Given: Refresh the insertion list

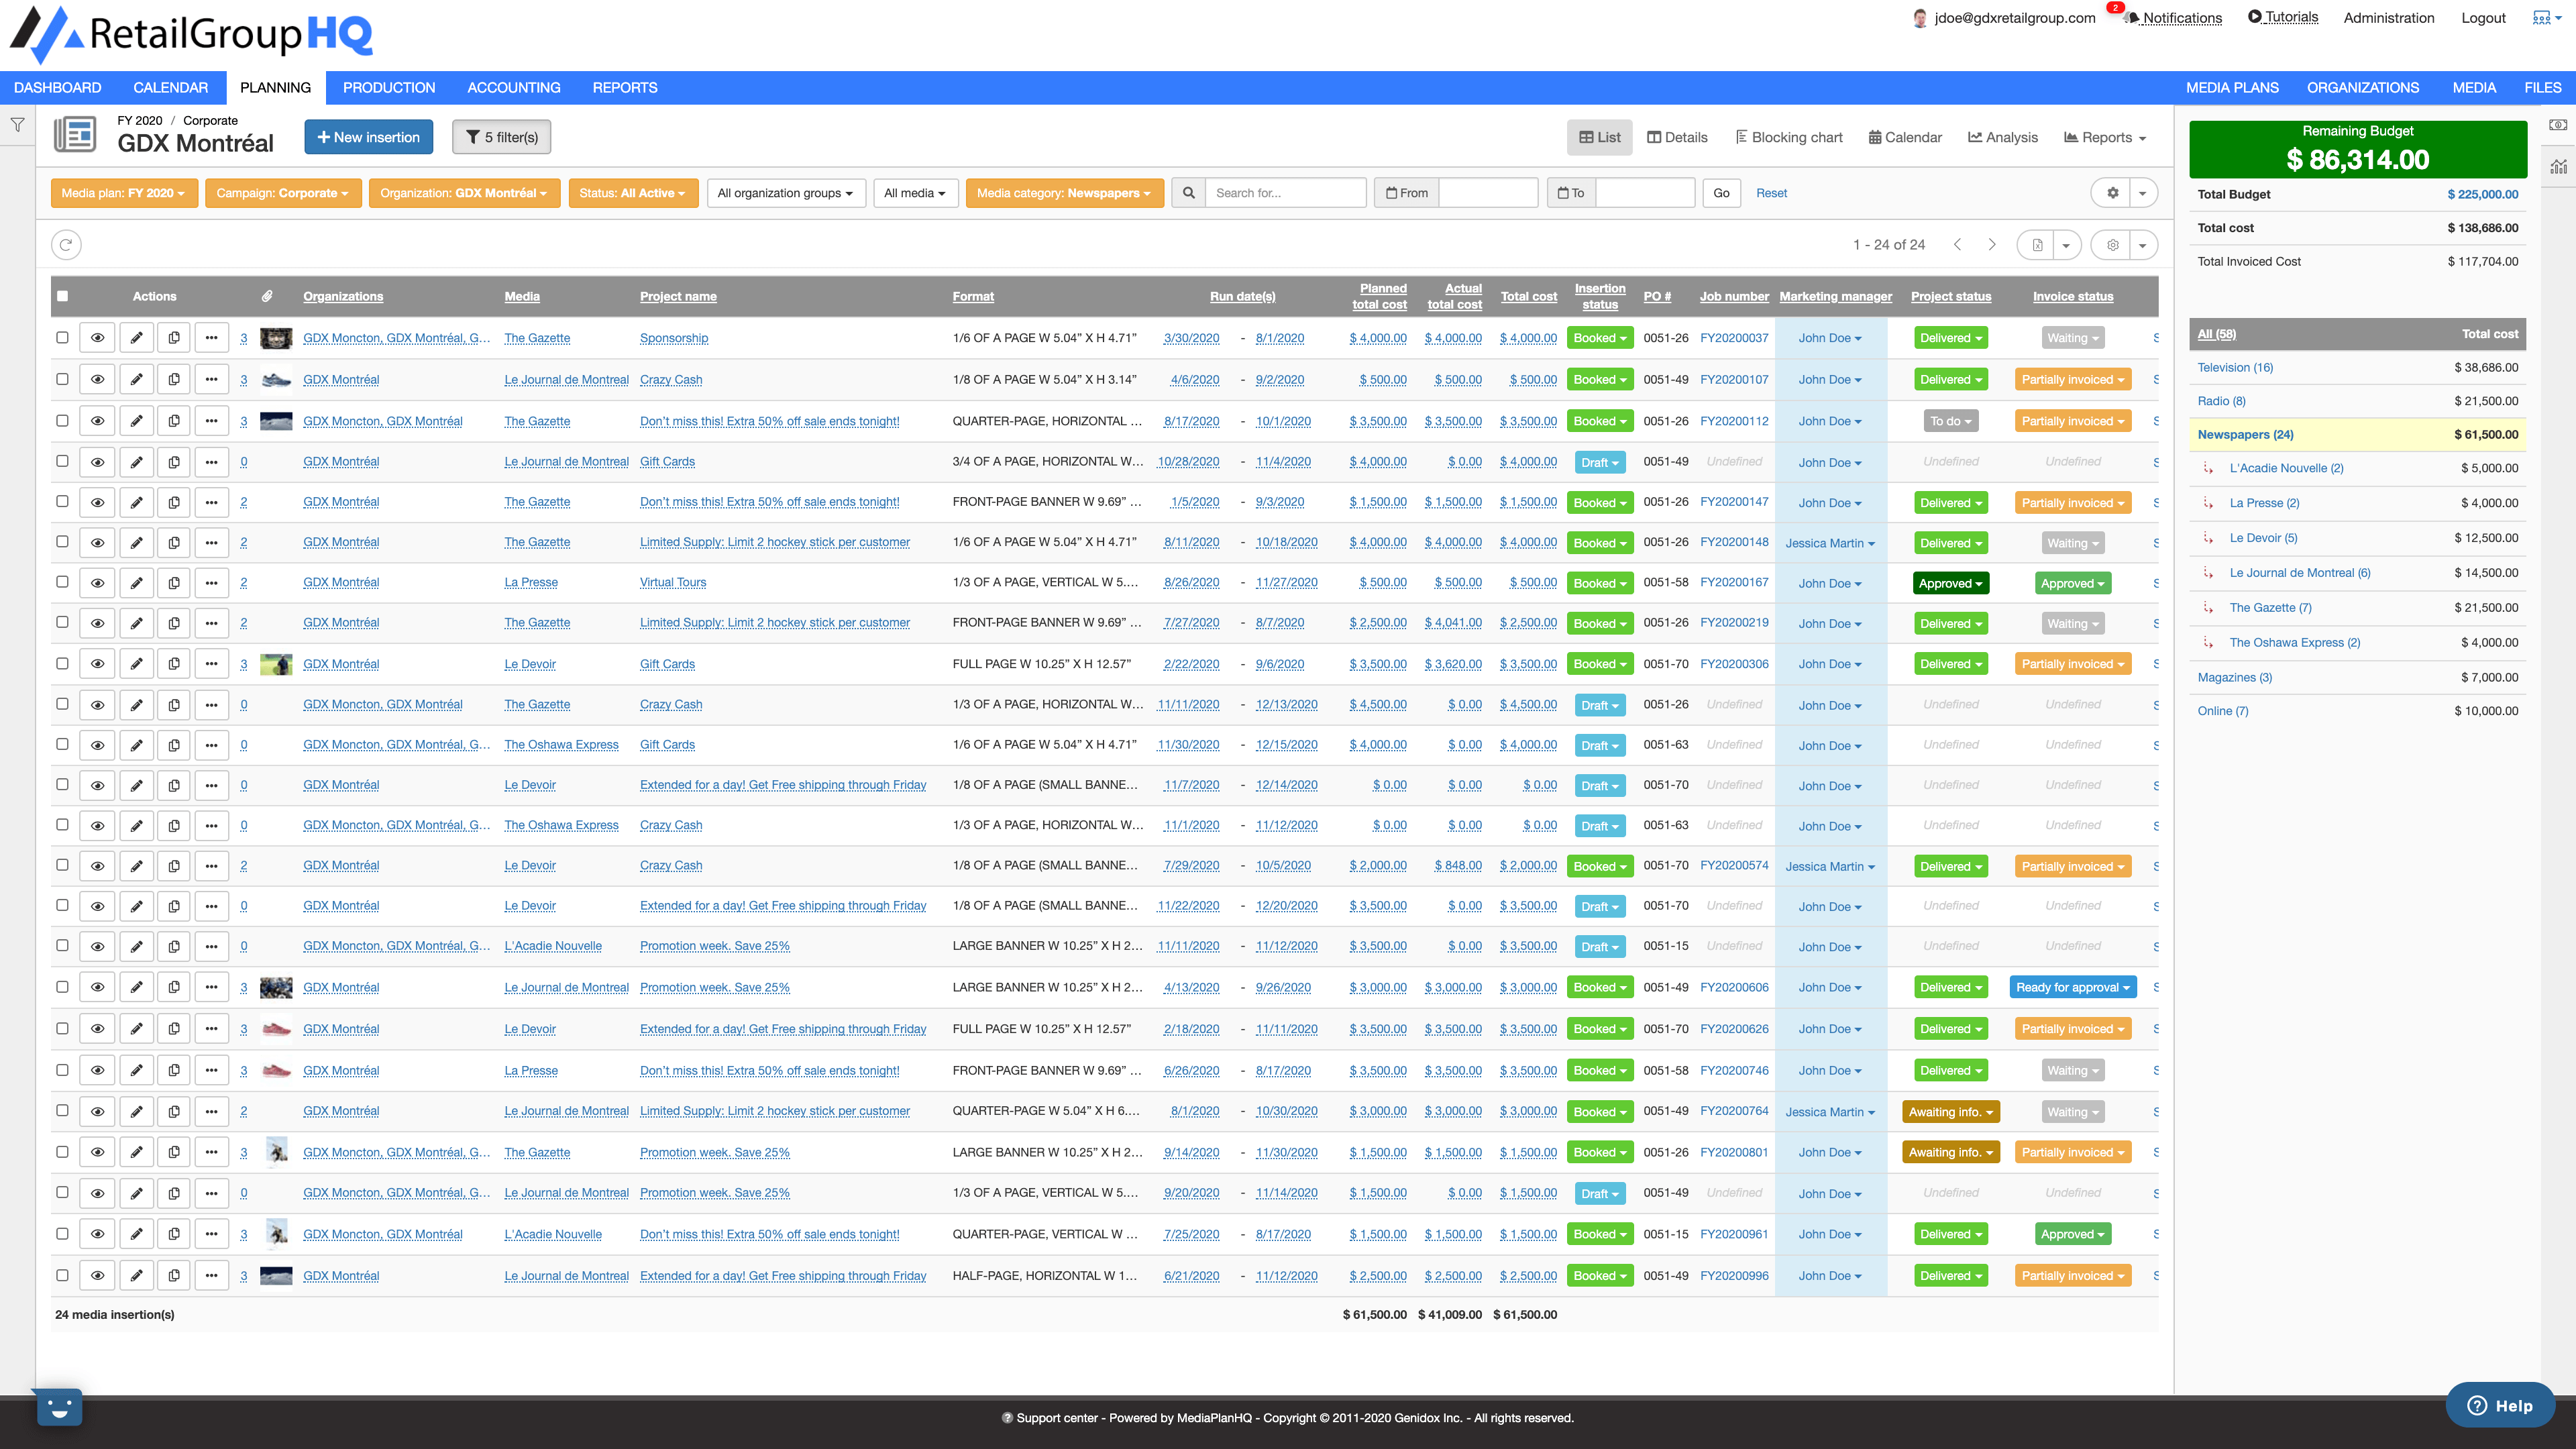Looking at the screenshot, I should [x=66, y=244].
